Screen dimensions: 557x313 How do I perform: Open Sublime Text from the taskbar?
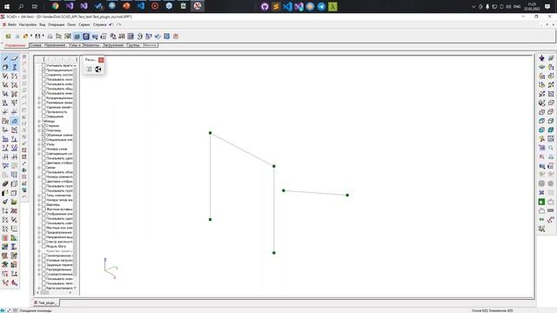(x=276, y=6)
